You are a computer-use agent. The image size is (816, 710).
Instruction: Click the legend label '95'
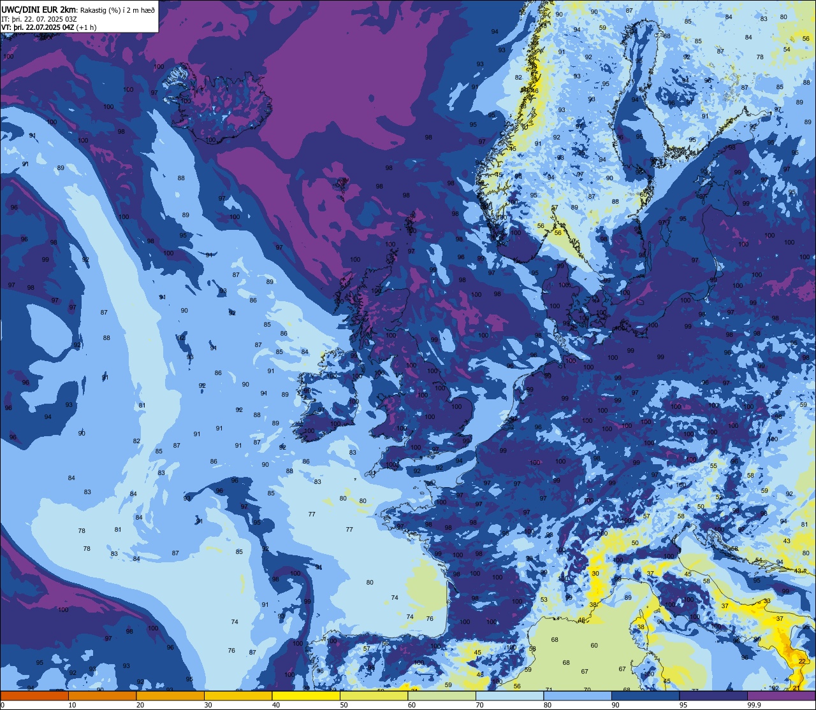(x=683, y=705)
